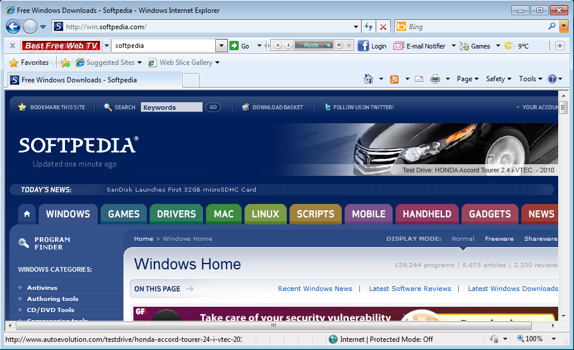Click Latest Software Reviews link
Viewport: 574px width, 350px height.
pos(410,289)
